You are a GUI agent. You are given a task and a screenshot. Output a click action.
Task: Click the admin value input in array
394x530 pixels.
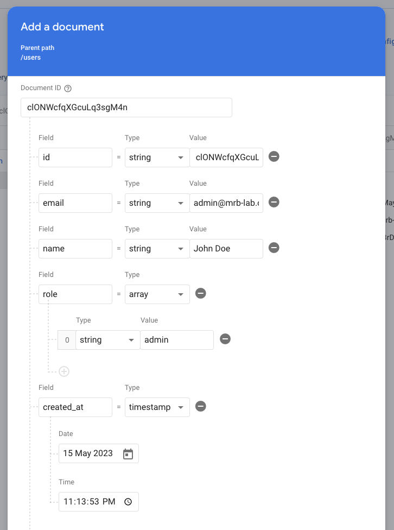176,340
